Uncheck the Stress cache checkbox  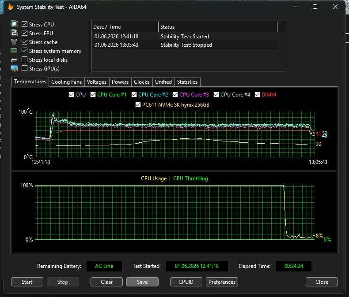[24, 42]
